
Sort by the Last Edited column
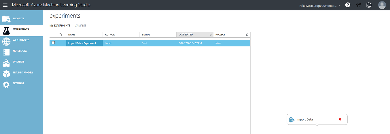(195, 35)
